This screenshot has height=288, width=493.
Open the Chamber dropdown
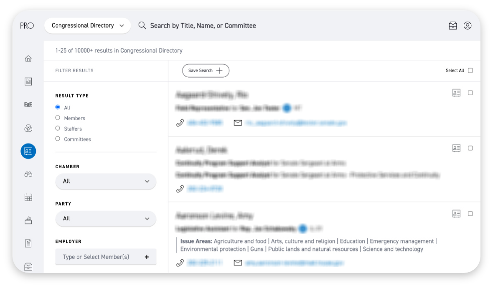point(105,181)
